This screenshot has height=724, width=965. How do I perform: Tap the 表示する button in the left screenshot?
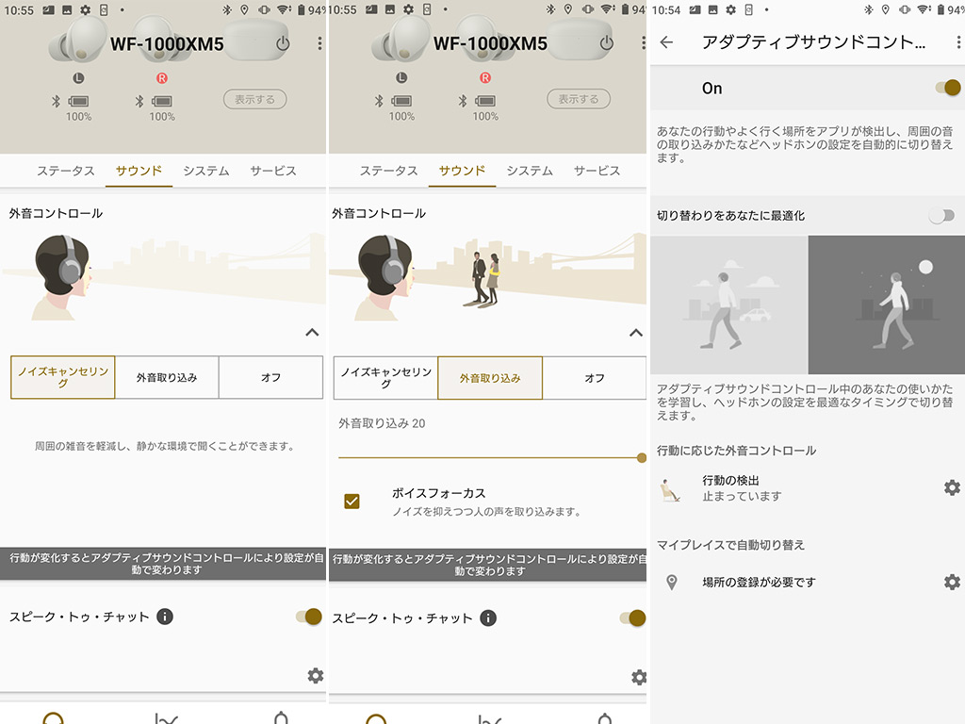point(254,99)
